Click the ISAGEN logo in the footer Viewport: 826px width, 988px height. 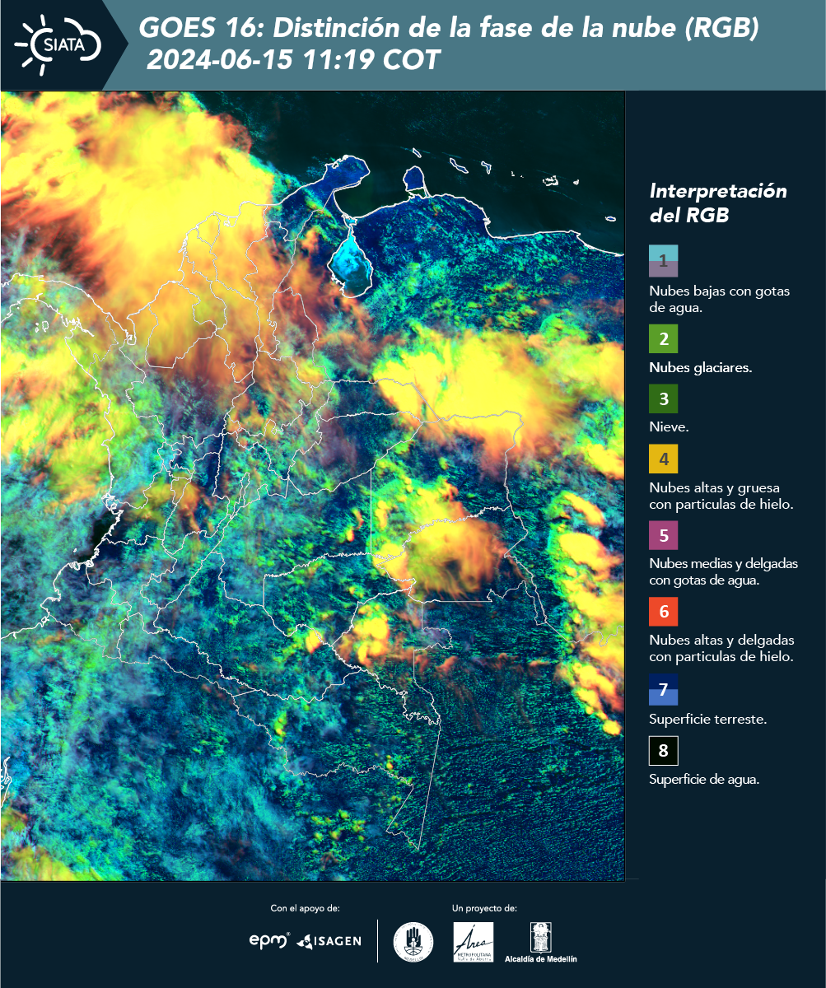[x=329, y=940]
